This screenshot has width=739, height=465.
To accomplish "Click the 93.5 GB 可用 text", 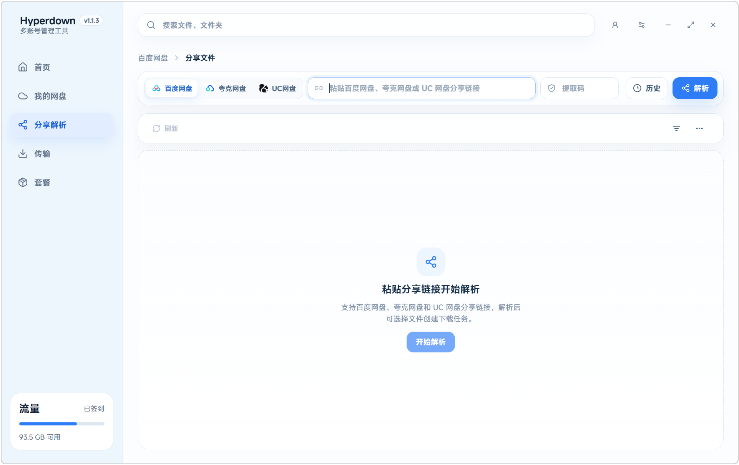I will [40, 437].
